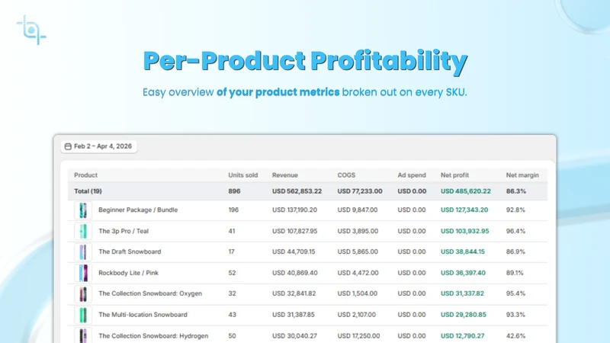Click The Multi-location Snowboard thumbnail
Screen dimensions: 610x343
point(83,315)
